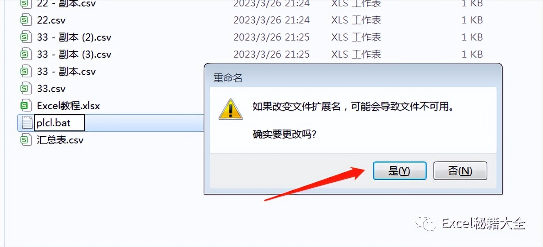Select the file name 33 - 副本 (2).csv
Image resolution: width=543 pixels, height=247 pixels.
pyautogui.click(x=74, y=37)
